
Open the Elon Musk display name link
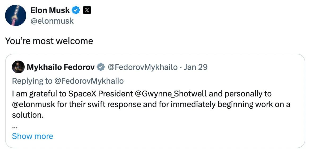[50, 10]
